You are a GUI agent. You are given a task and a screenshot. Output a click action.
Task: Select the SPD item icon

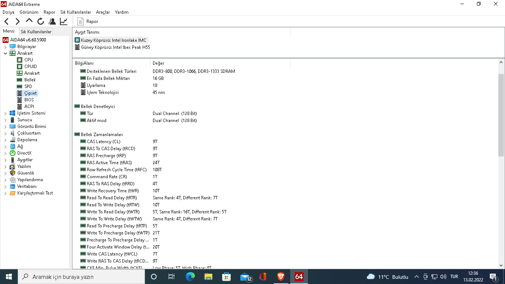click(x=20, y=87)
